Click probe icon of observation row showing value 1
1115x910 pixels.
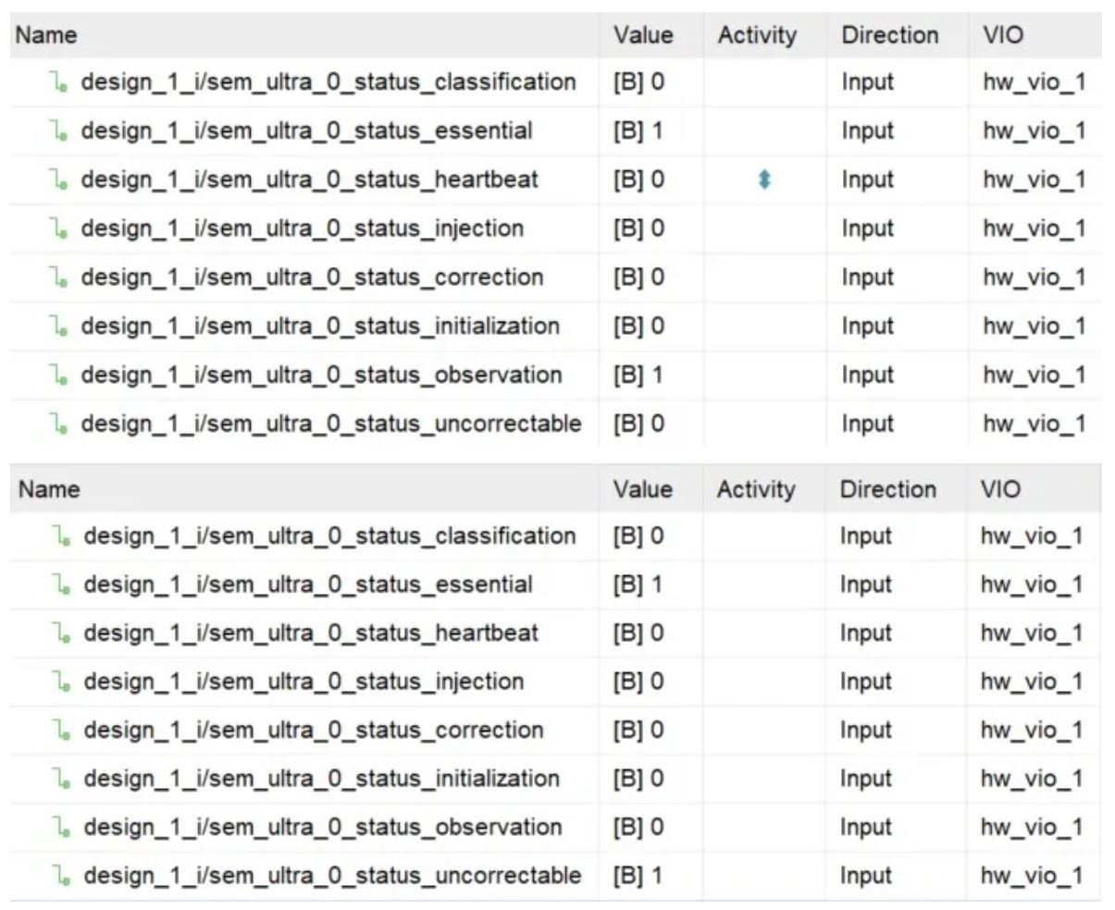59,375
